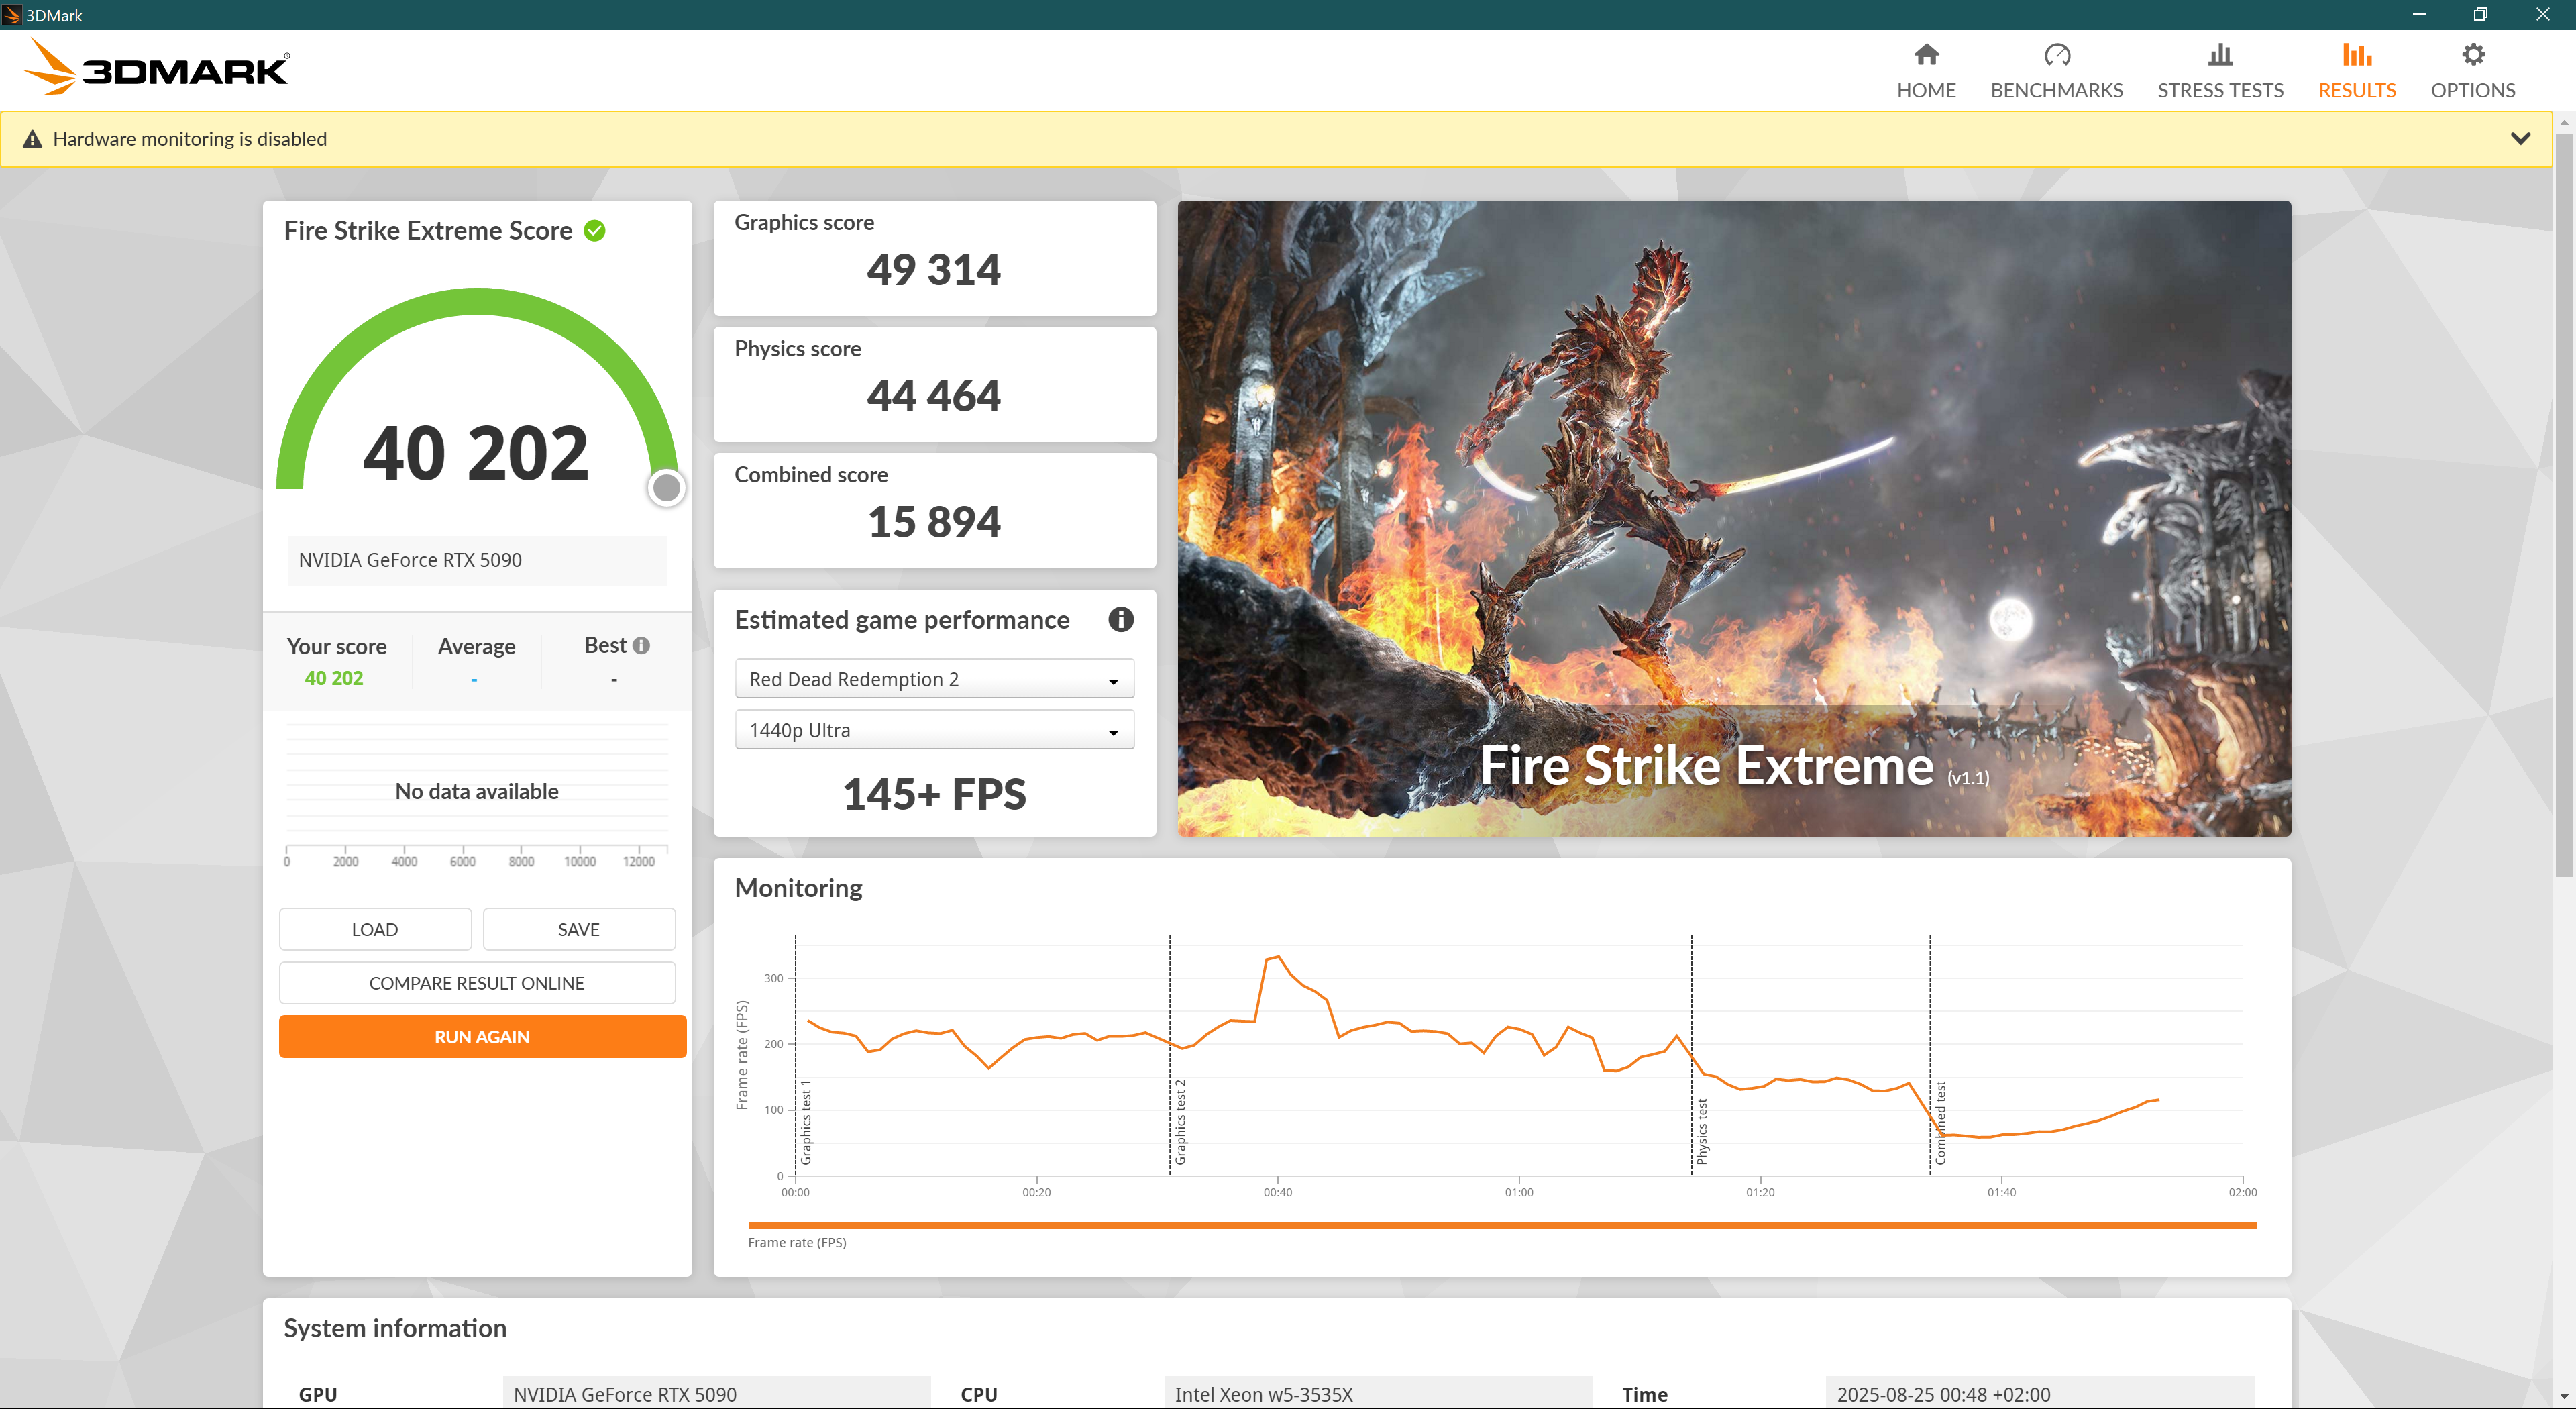The image size is (2576, 1409).
Task: Open the Stress Tests icon
Action: pos(2220,54)
